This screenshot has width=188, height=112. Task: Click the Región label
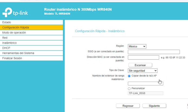[120, 46]
